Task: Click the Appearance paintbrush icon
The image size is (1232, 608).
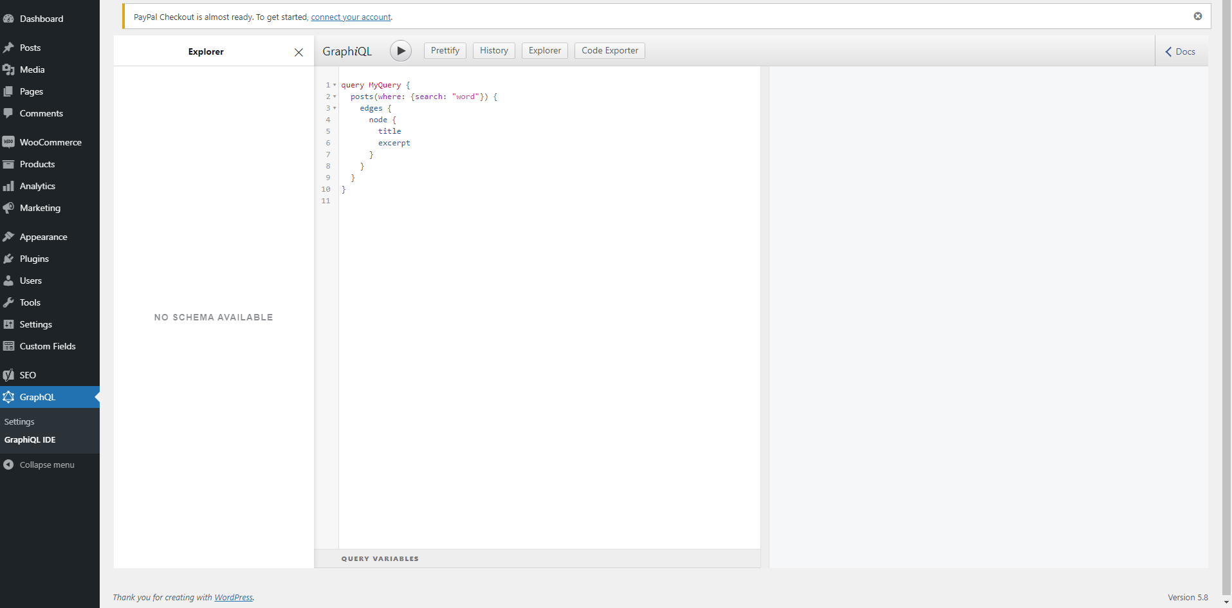Action: point(8,237)
